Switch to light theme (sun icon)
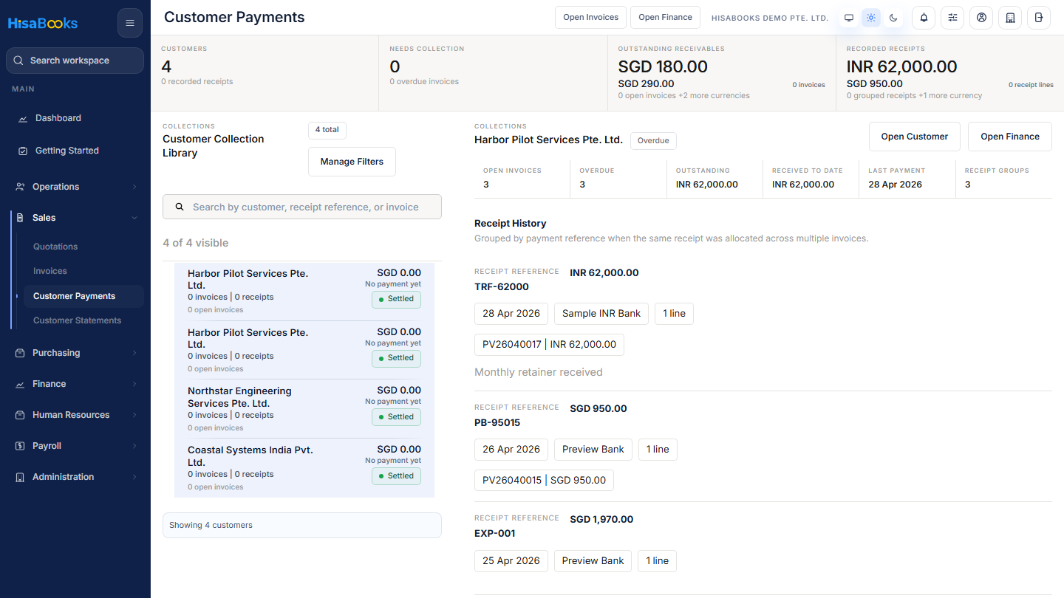 coord(871,18)
